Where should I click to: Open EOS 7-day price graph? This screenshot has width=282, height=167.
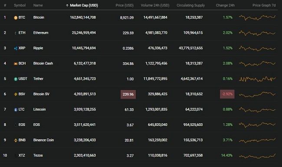coord(257,125)
